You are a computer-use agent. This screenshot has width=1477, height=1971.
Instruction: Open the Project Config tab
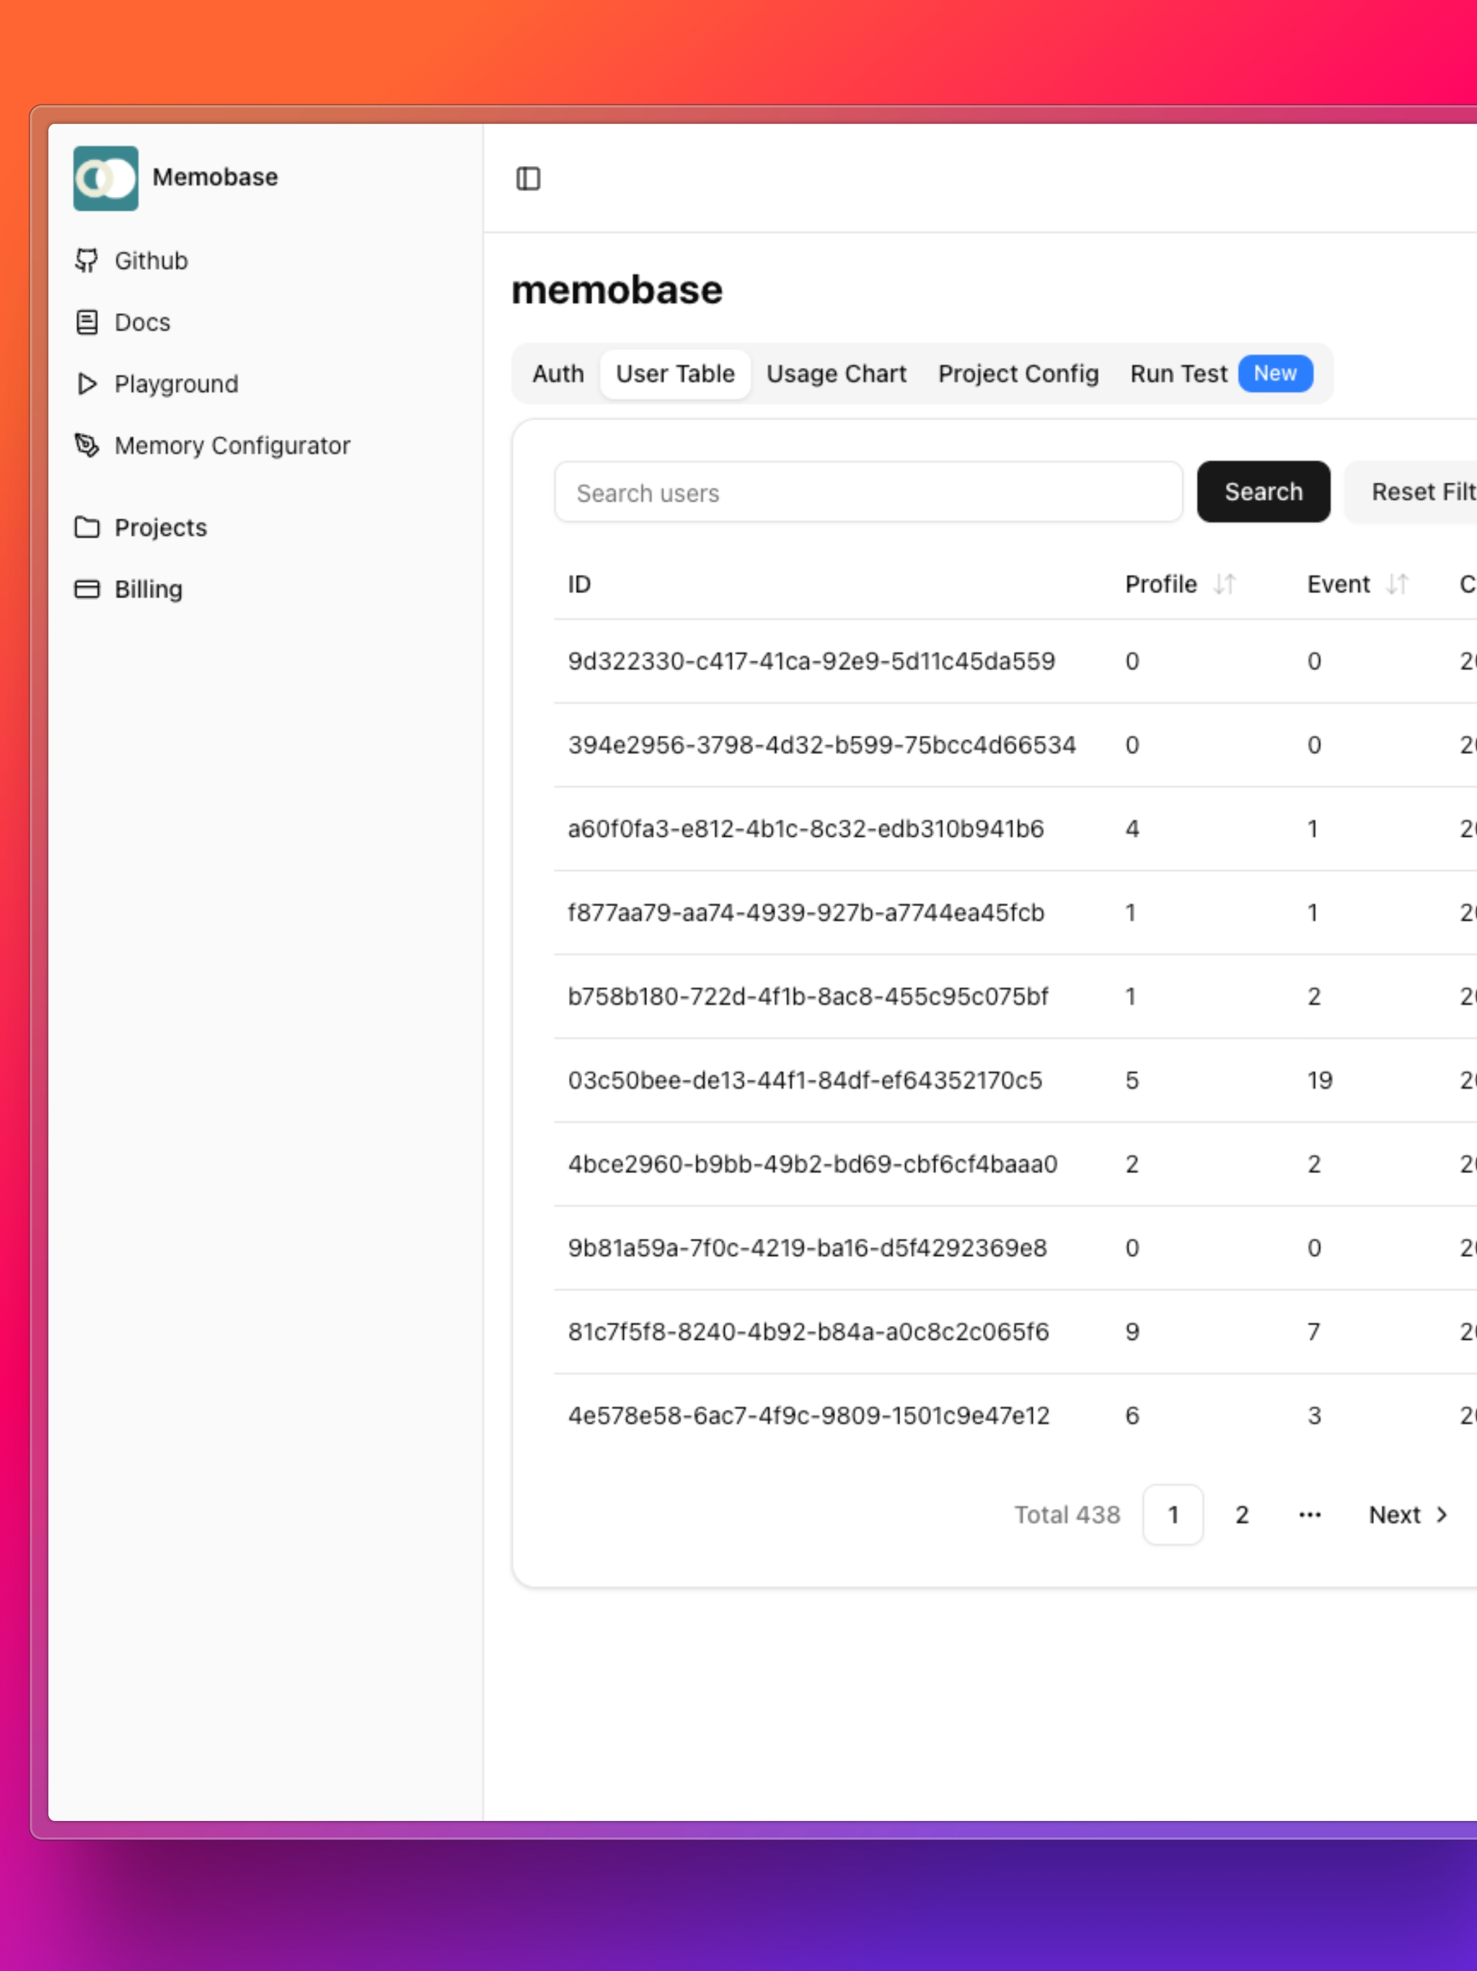tap(1018, 373)
